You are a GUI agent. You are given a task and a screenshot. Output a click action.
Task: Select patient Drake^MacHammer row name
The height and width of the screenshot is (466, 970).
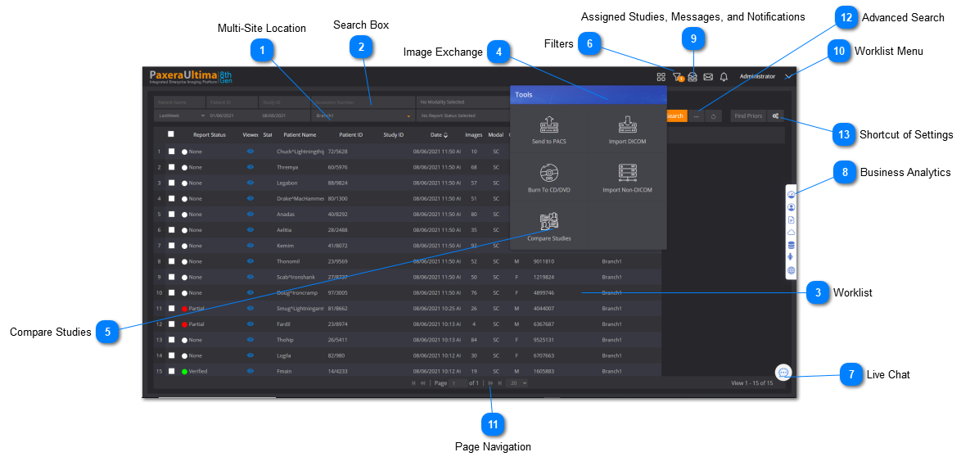tap(300, 199)
